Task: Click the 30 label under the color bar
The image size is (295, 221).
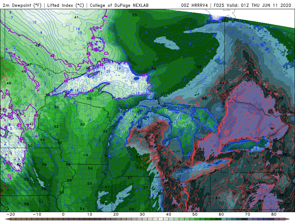Action: click(142, 214)
